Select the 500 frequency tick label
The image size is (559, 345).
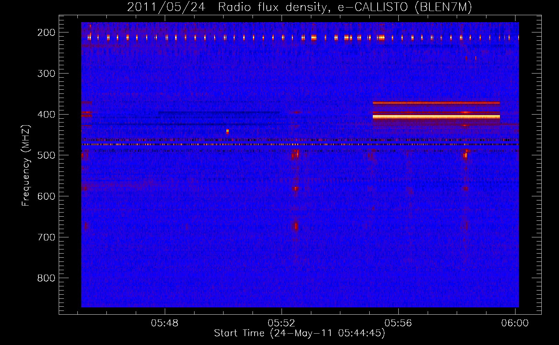(x=46, y=155)
